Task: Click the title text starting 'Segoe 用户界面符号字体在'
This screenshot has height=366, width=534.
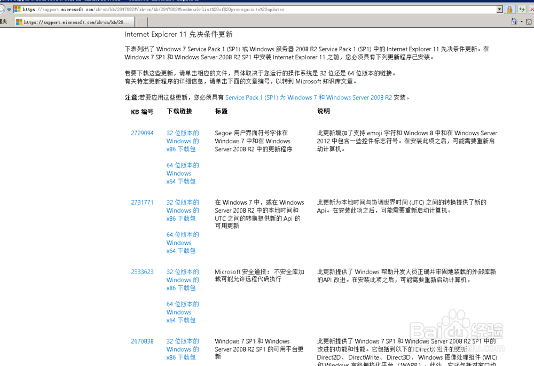Action: [253, 141]
